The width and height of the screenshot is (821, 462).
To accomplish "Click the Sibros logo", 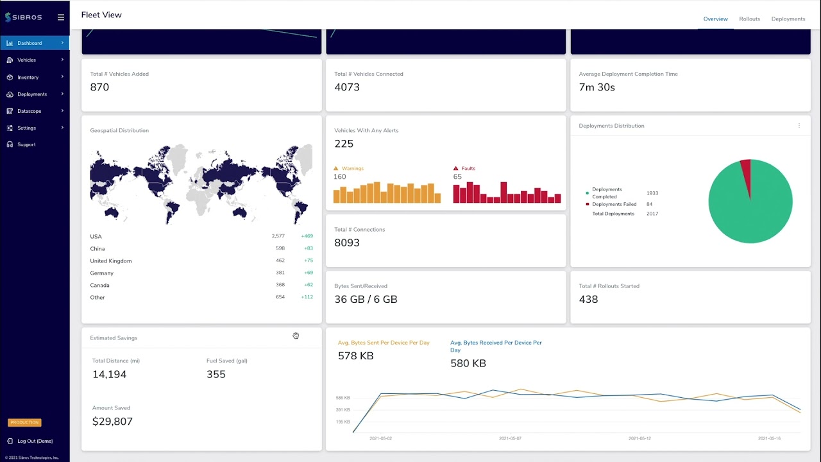I will click(23, 17).
